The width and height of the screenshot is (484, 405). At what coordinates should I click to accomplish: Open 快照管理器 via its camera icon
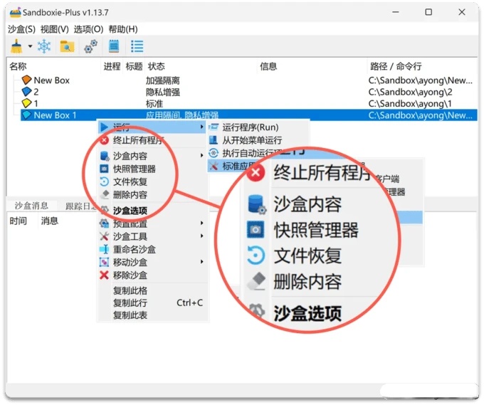pos(105,169)
